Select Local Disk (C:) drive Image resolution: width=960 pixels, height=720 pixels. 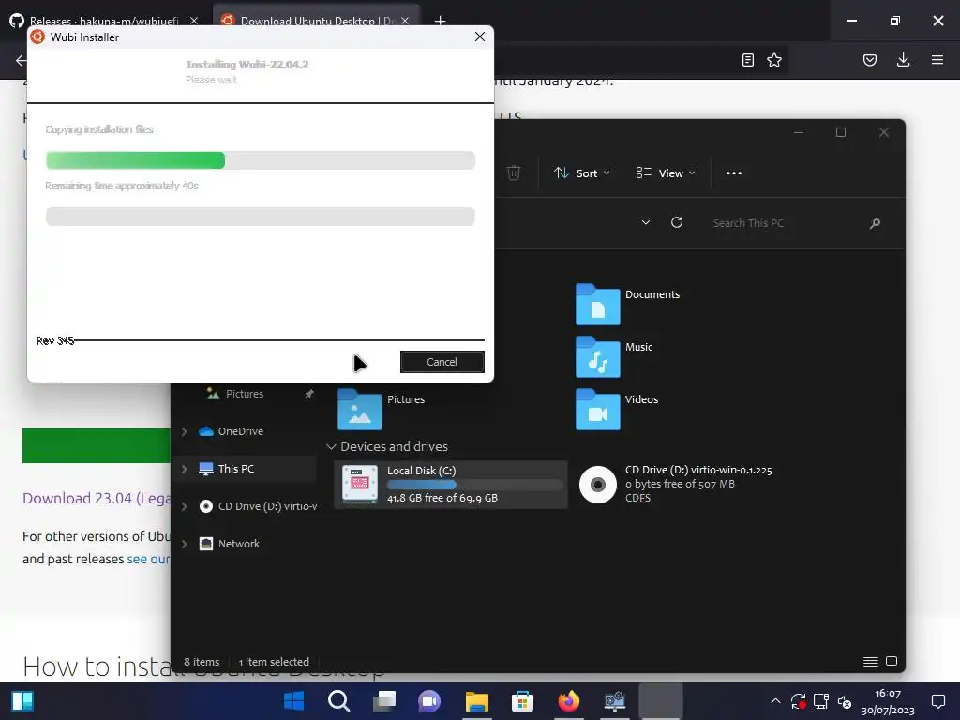451,485
